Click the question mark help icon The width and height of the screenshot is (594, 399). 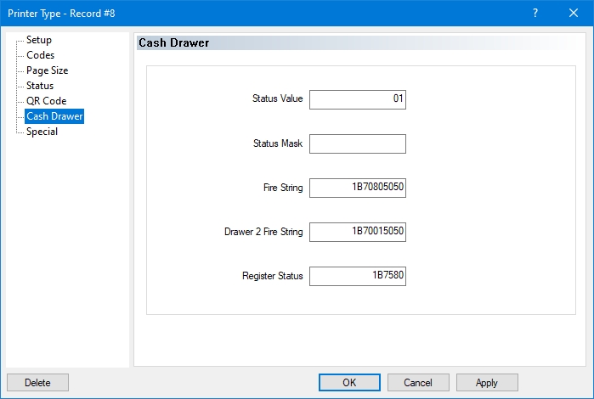click(x=535, y=14)
